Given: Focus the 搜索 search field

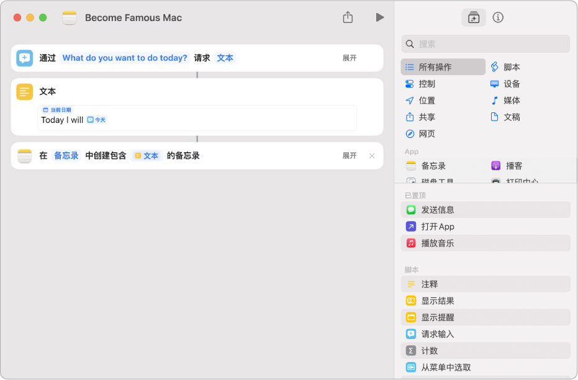Looking at the screenshot, I should pos(485,44).
